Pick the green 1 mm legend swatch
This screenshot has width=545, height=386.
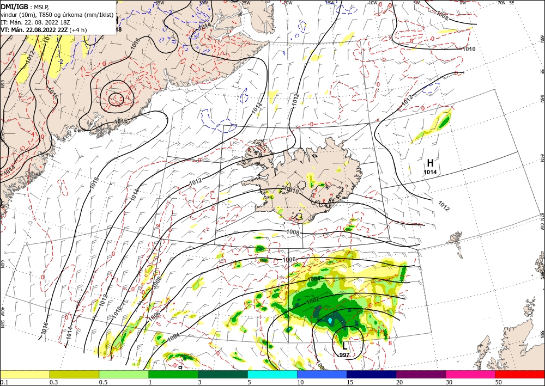coord(173,374)
